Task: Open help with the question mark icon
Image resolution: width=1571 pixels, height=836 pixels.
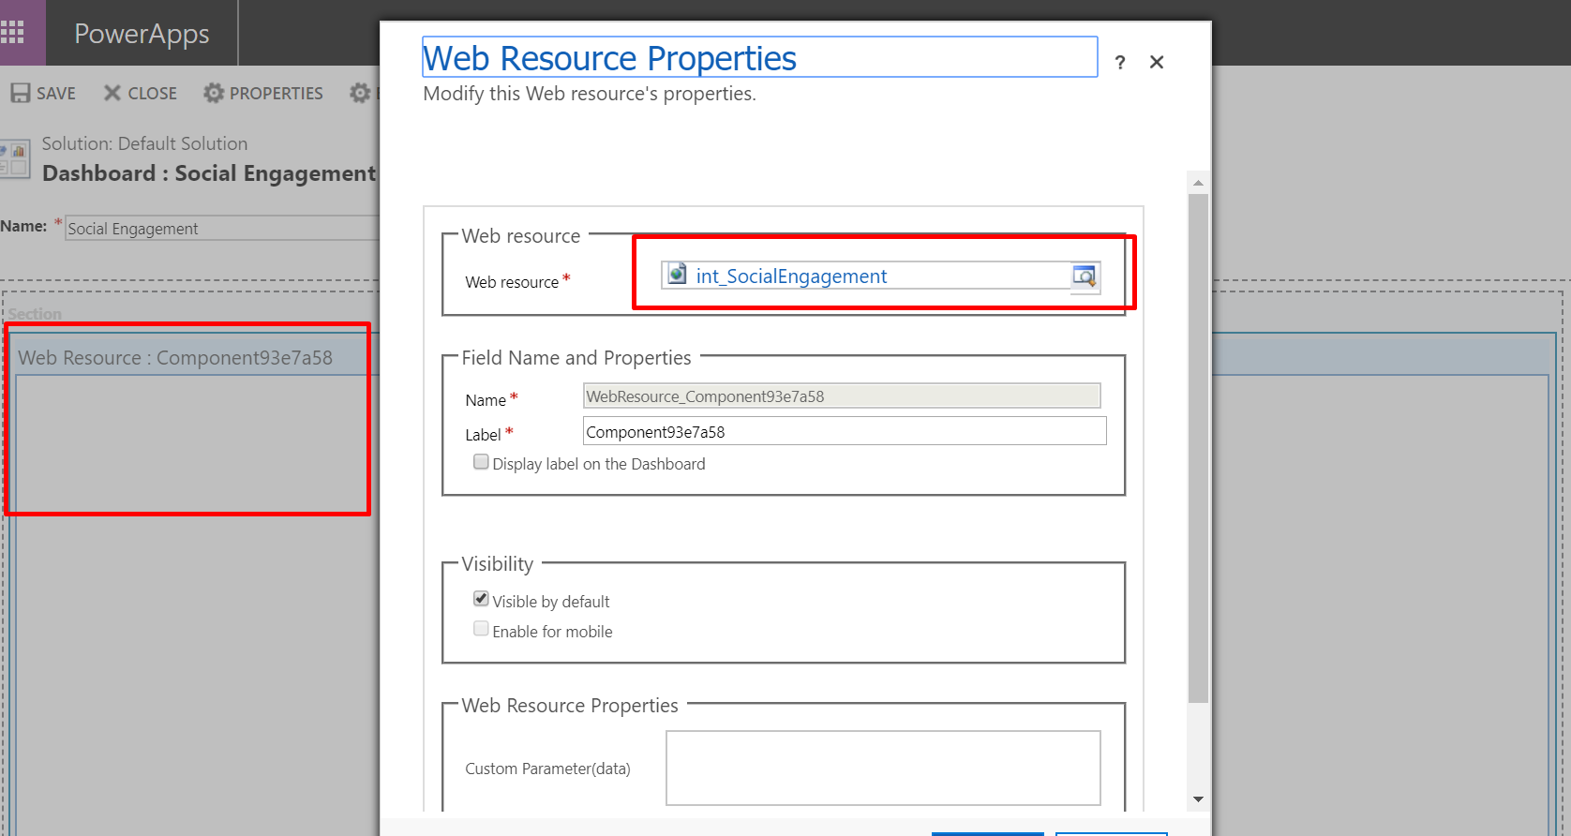Action: pos(1119,63)
